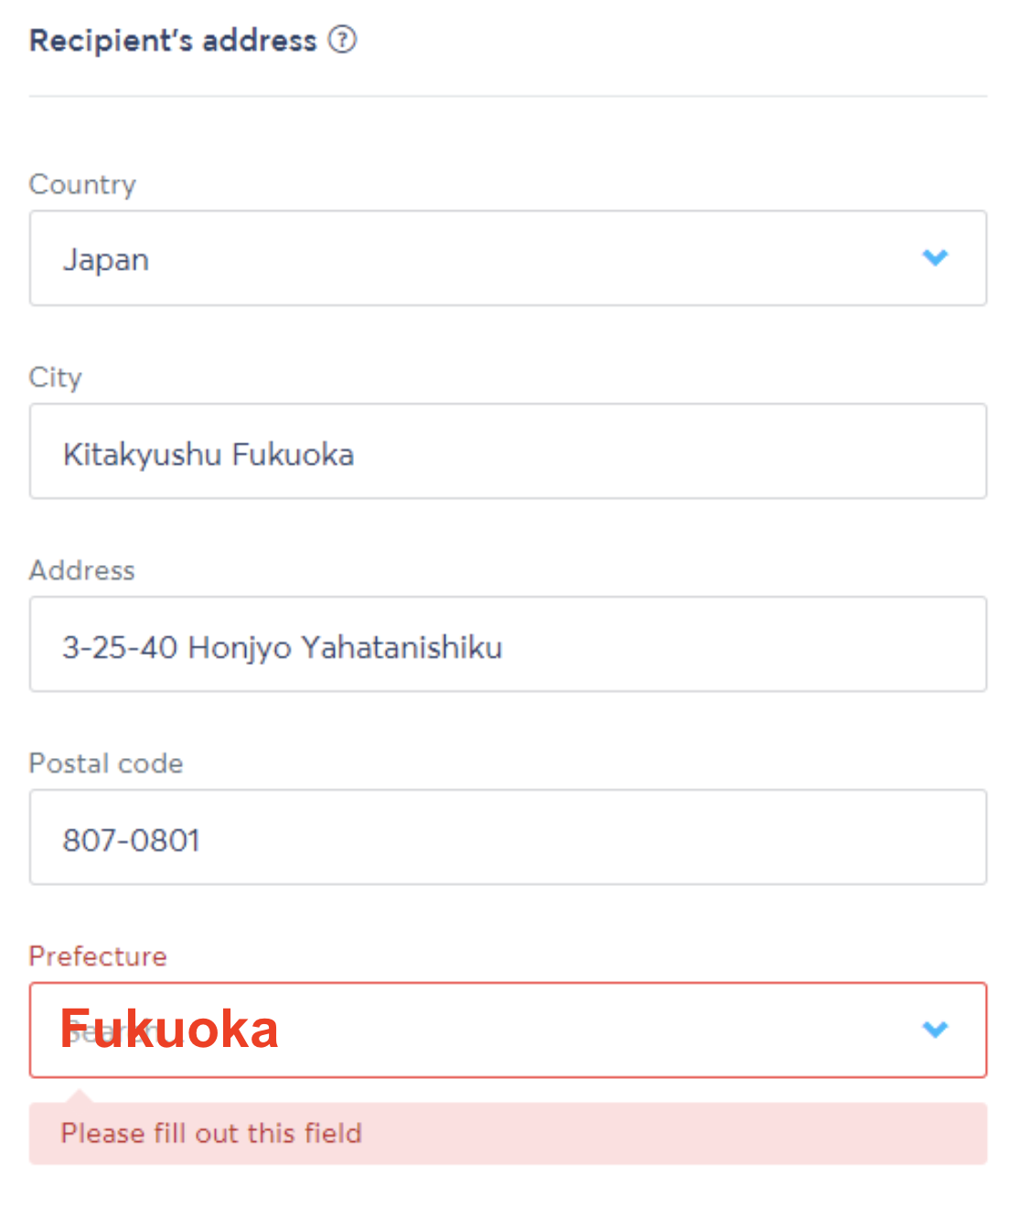
Task: Focus the Postal code input field
Action: pyautogui.click(x=508, y=837)
